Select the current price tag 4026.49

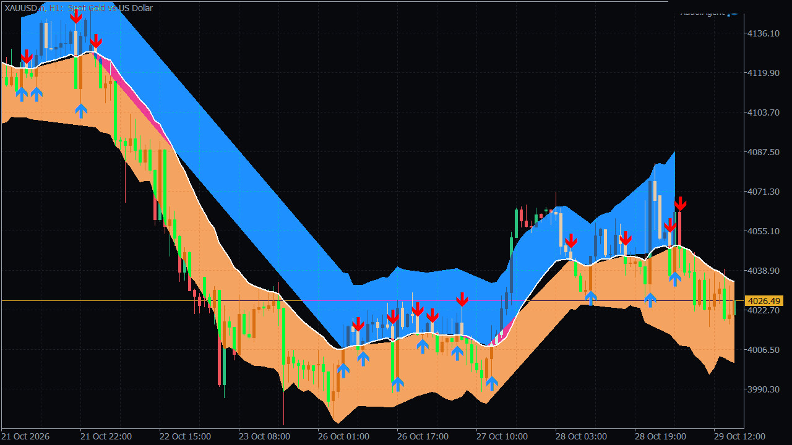coord(765,301)
